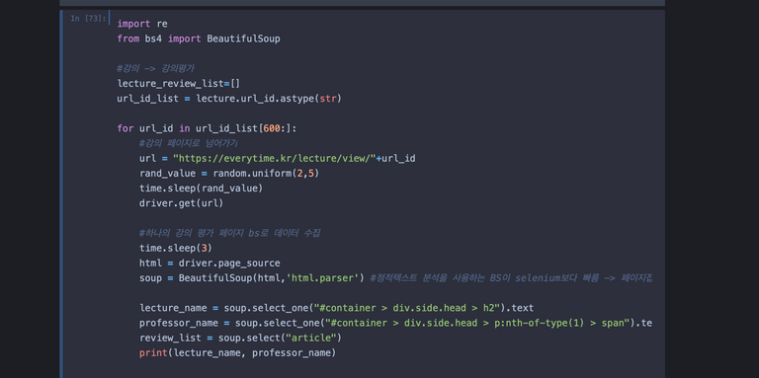Place cursor on url_id_list astype(str) line

click(229, 99)
